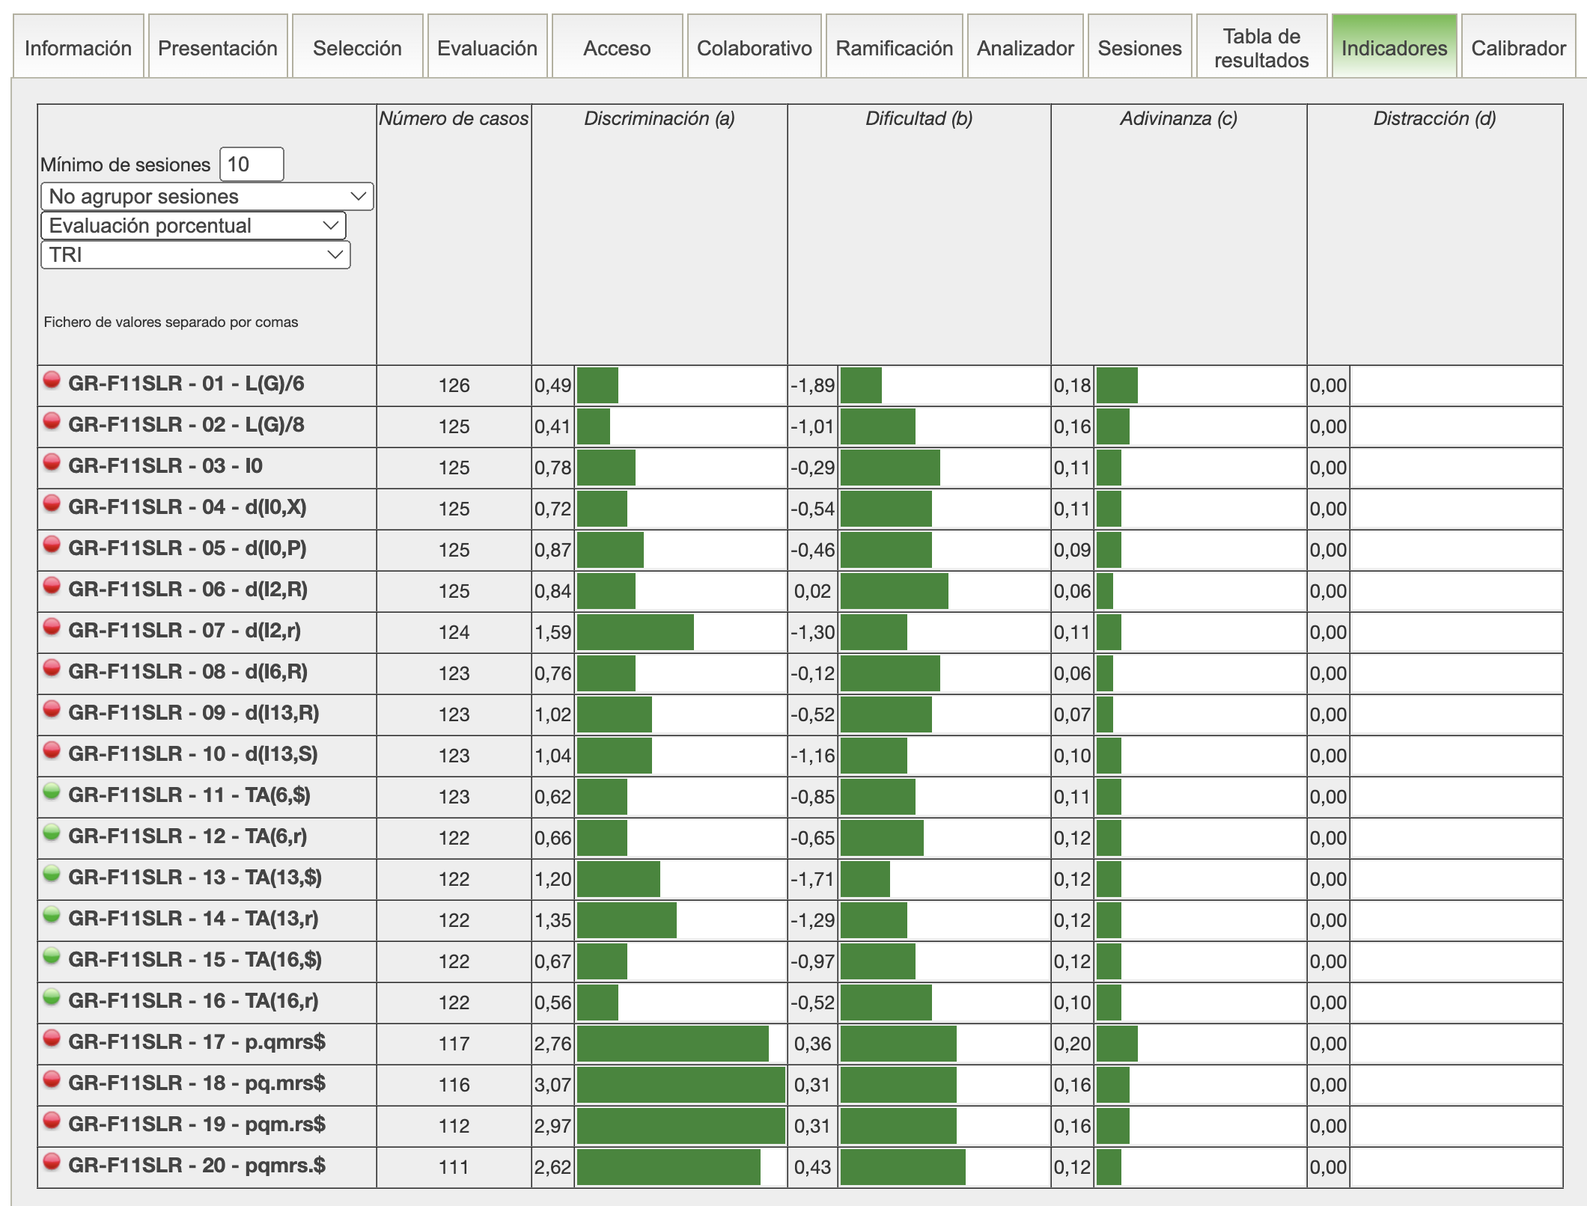Click red status dot for GR-F11SLR - 18 - pq.mrs$
1587x1206 pixels.
(x=52, y=1080)
